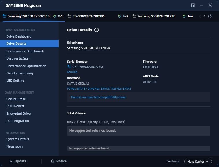The image size is (219, 167).
Task: Click the refresh drive list icon
Action: pos(210,16)
